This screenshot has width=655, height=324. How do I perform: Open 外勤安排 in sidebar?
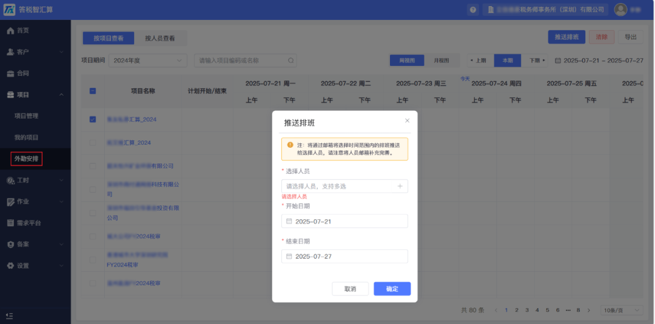pyautogui.click(x=26, y=159)
